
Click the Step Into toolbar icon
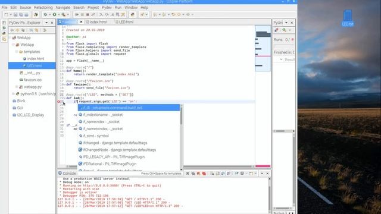point(101,14)
